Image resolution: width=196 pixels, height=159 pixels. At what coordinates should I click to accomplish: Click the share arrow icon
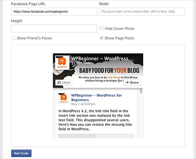pyautogui.click(x=127, y=83)
